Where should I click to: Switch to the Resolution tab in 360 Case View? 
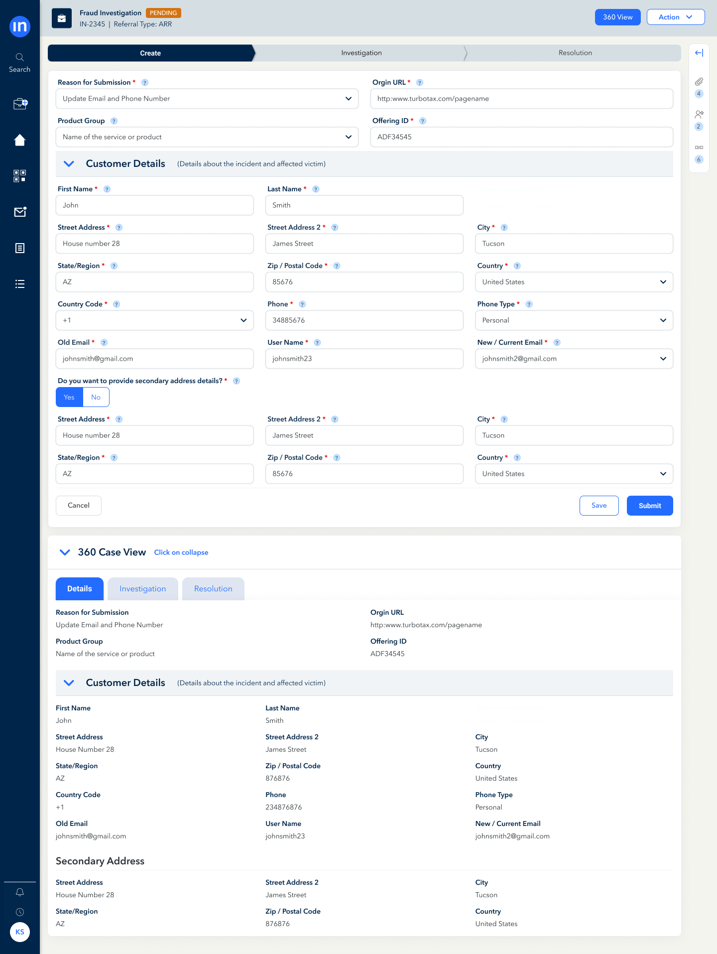click(x=213, y=589)
